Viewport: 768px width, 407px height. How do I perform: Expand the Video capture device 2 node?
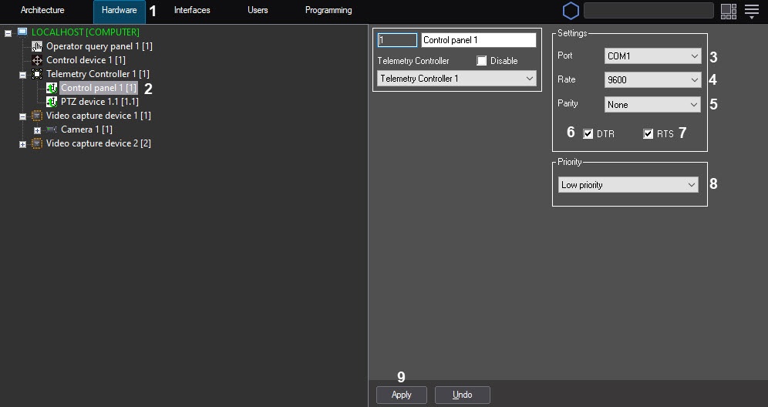pyautogui.click(x=22, y=144)
